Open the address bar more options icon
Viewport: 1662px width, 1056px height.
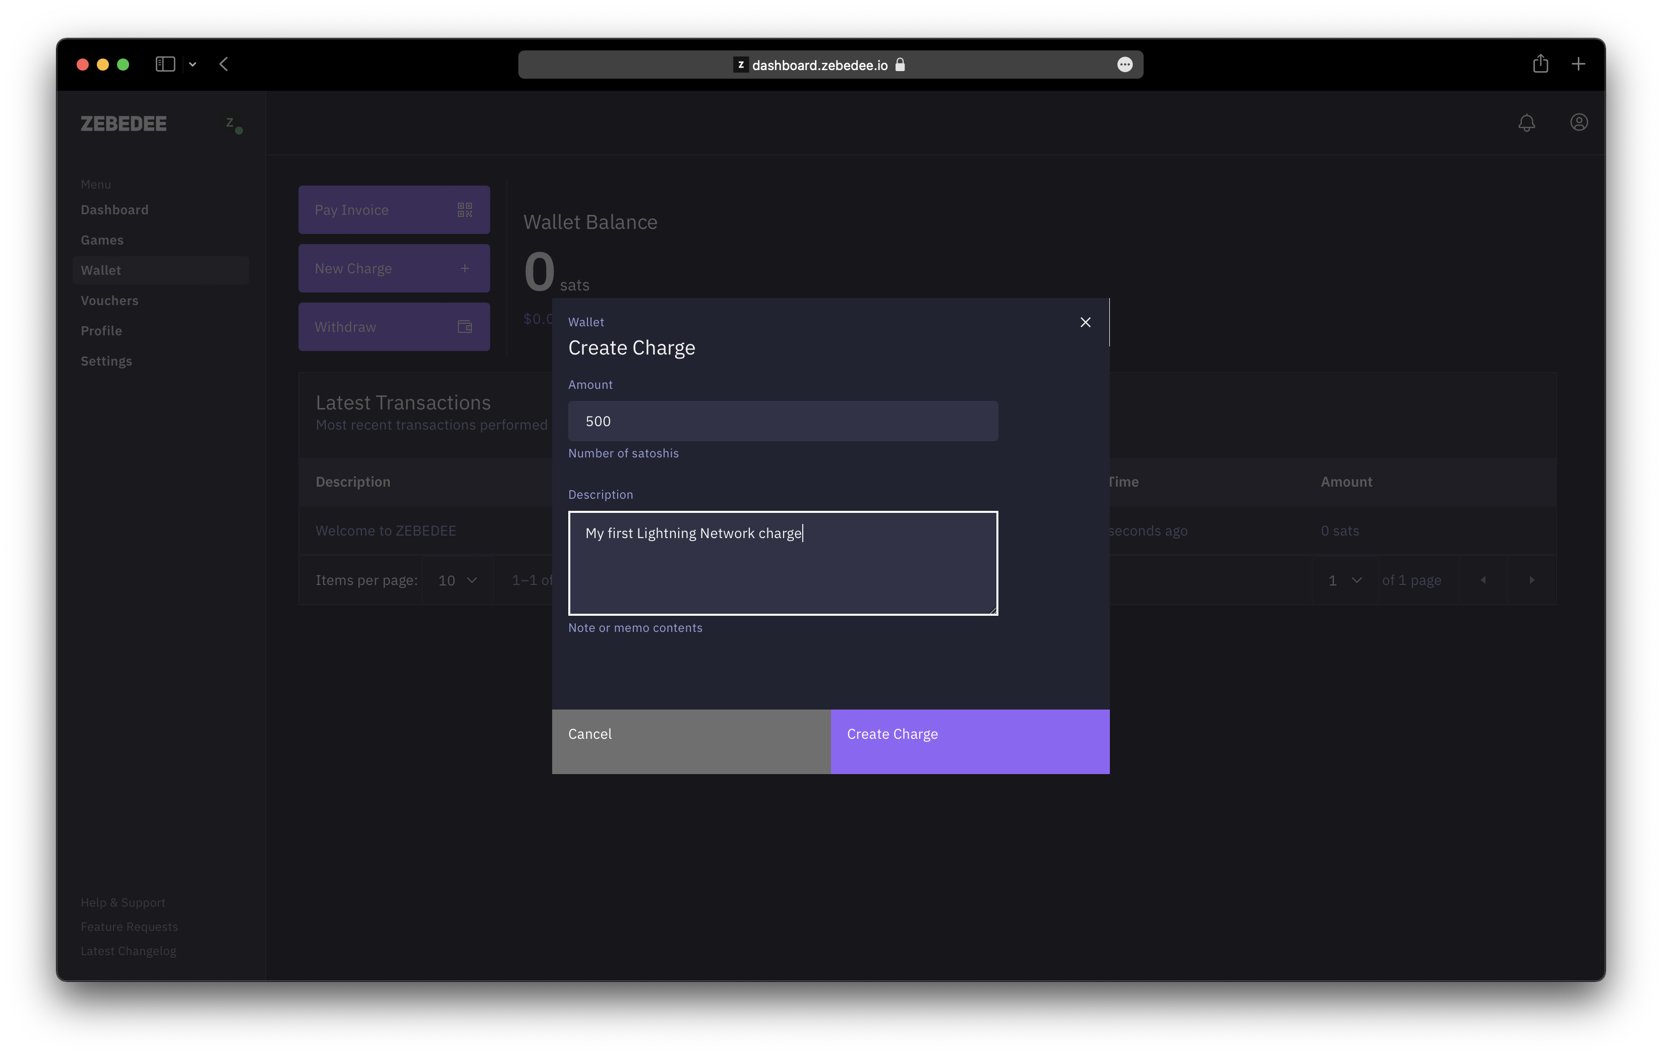[x=1124, y=65]
